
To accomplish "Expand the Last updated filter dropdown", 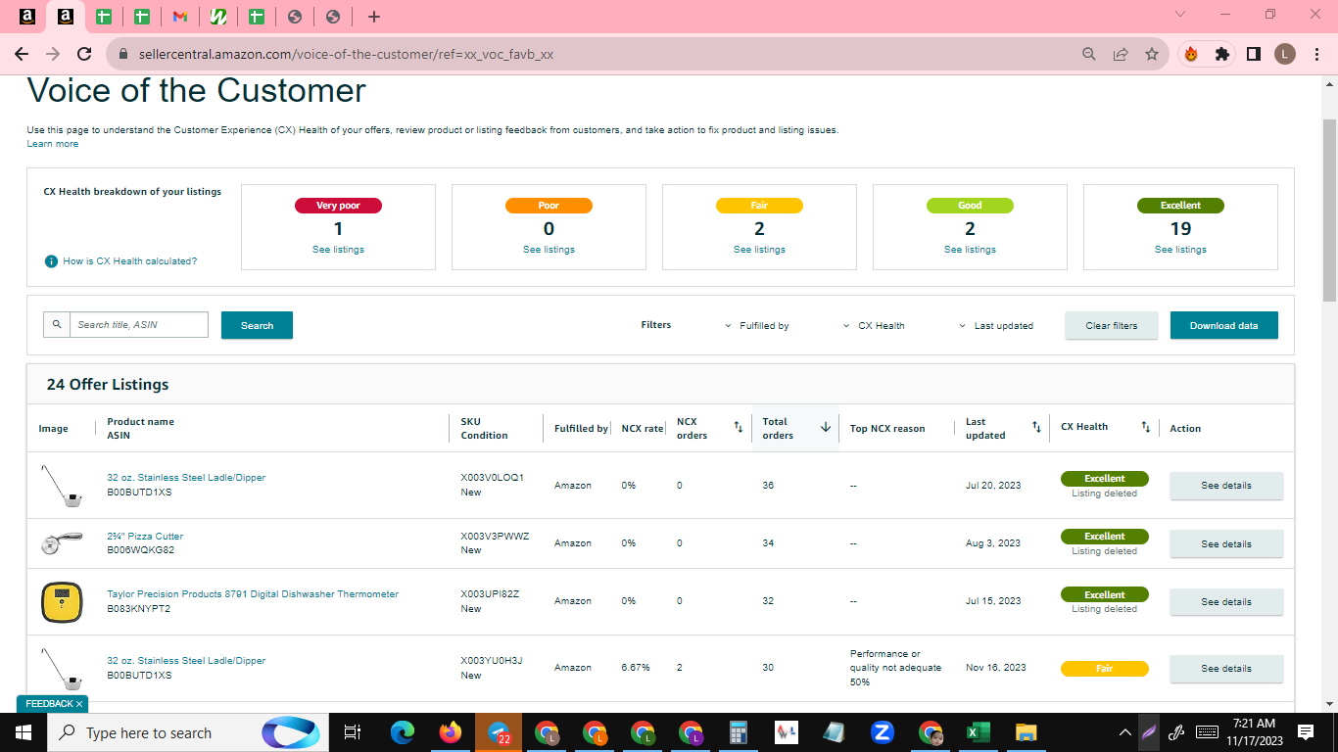I will point(996,326).
